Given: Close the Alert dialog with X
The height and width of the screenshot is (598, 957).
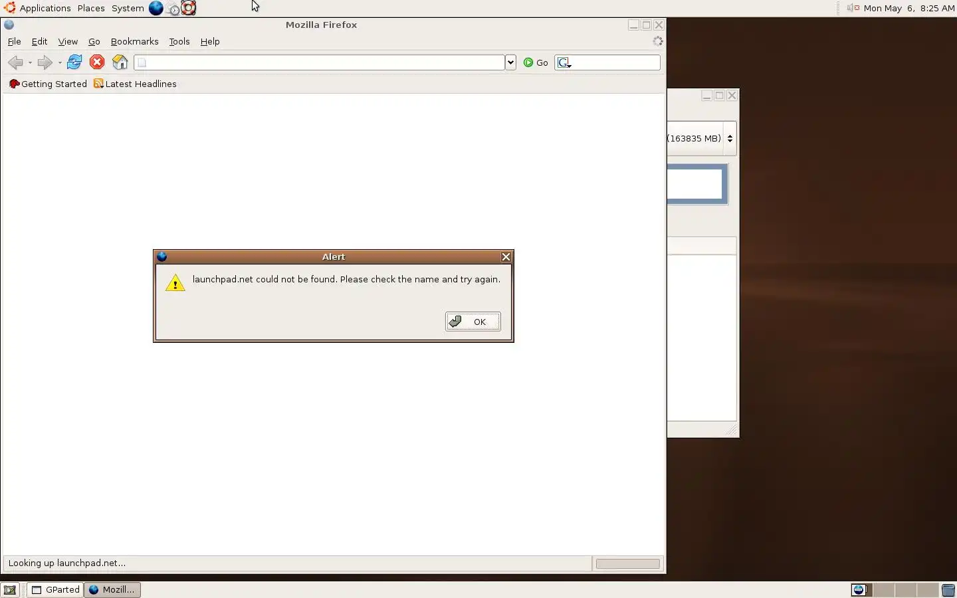Looking at the screenshot, I should click(x=506, y=257).
